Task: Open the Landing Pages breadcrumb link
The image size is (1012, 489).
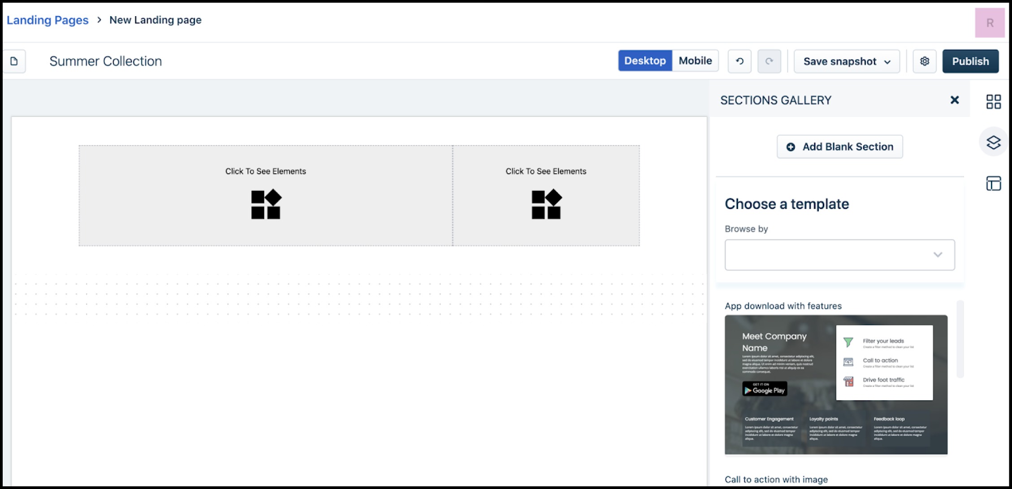Action: [x=48, y=20]
